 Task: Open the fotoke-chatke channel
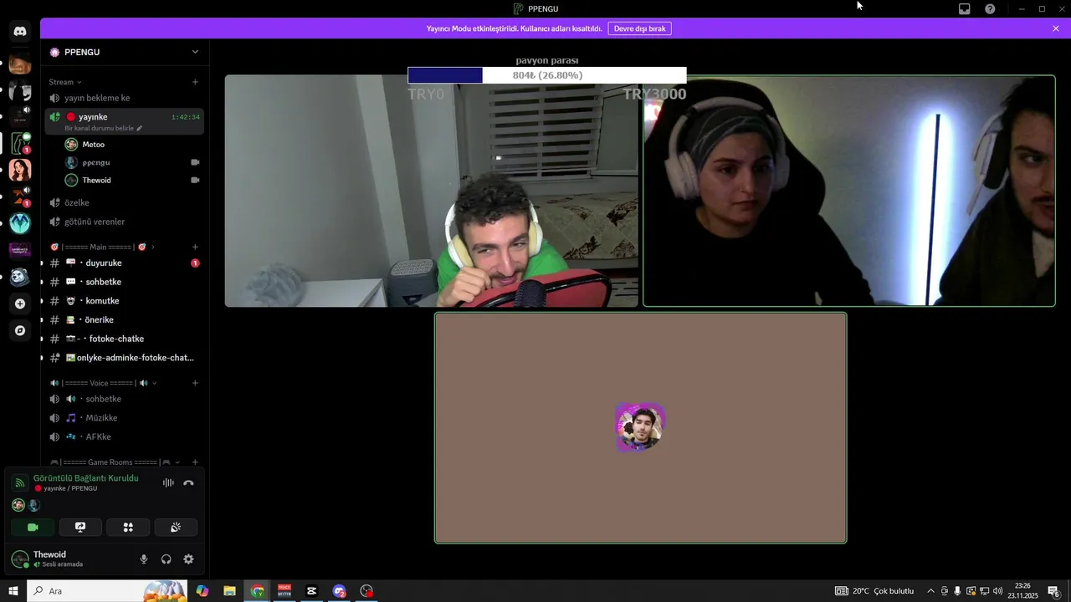tap(124, 339)
